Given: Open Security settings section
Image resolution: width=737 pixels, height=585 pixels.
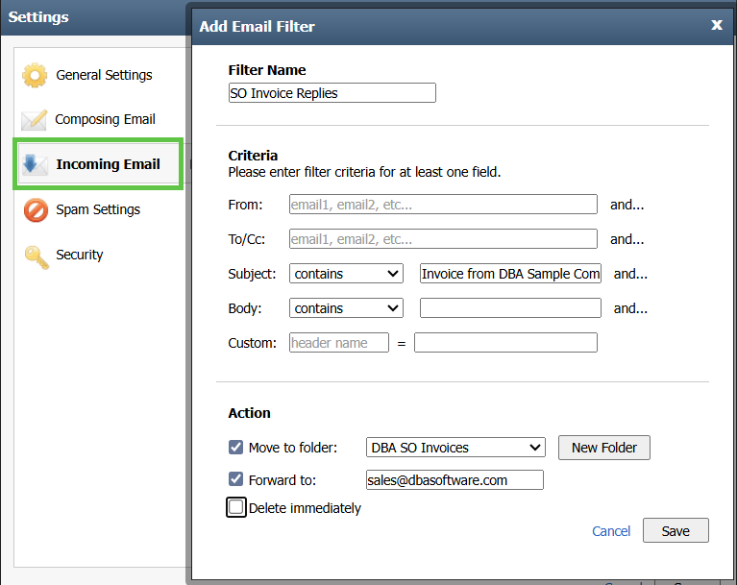Looking at the screenshot, I should point(79,255).
